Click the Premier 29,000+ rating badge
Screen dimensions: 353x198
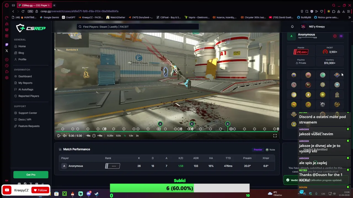301,52
